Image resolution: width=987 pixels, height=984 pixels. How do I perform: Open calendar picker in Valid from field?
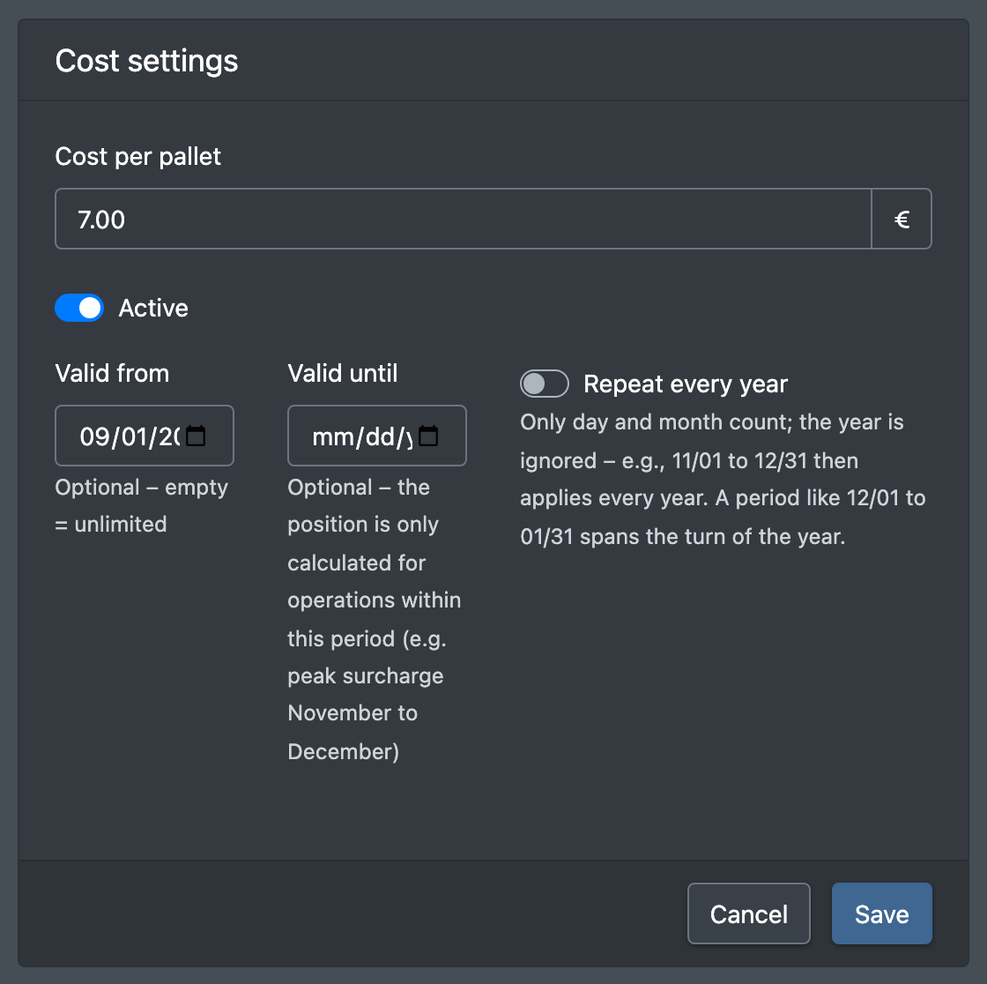coord(196,436)
